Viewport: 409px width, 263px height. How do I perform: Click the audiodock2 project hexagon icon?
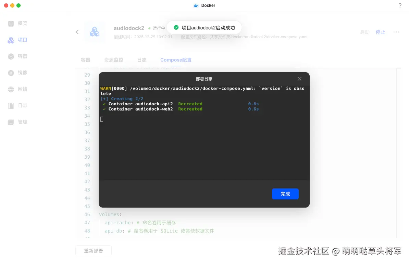(x=95, y=32)
